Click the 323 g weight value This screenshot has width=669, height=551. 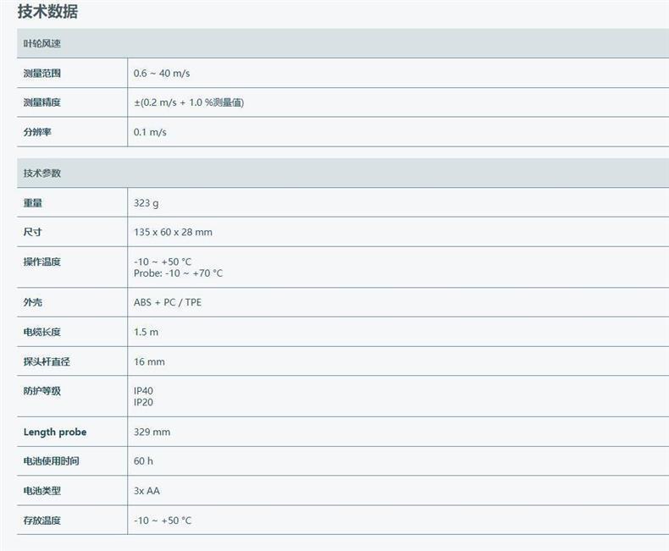(147, 203)
